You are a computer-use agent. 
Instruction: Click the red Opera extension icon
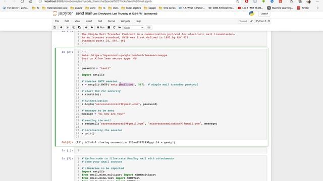[x=247, y=2]
